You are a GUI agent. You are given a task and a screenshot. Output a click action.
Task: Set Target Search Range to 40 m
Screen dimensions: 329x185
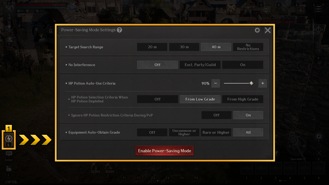[x=216, y=47]
